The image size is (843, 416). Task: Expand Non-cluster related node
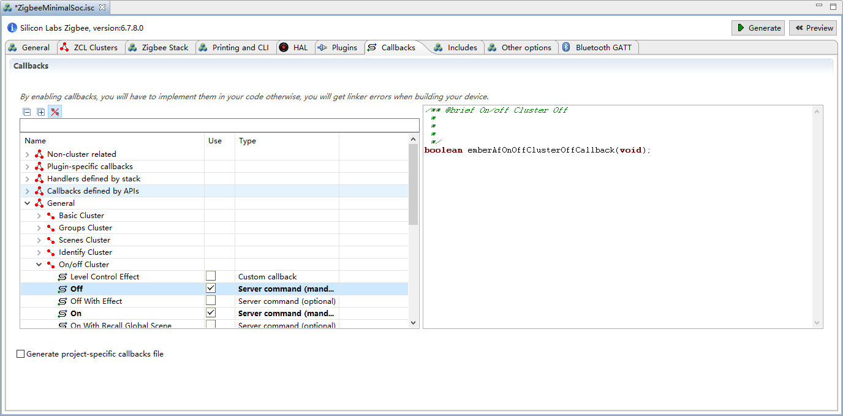point(28,154)
